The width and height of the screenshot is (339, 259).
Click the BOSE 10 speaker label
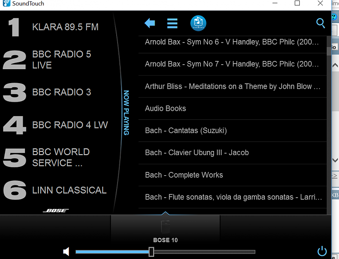click(165, 240)
